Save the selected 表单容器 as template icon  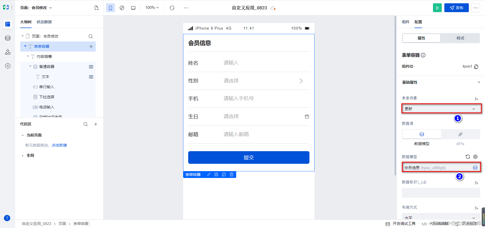pos(216,174)
